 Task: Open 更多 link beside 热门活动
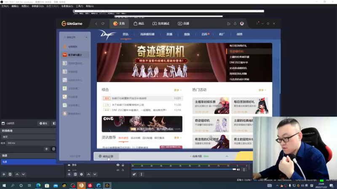pos(262,90)
